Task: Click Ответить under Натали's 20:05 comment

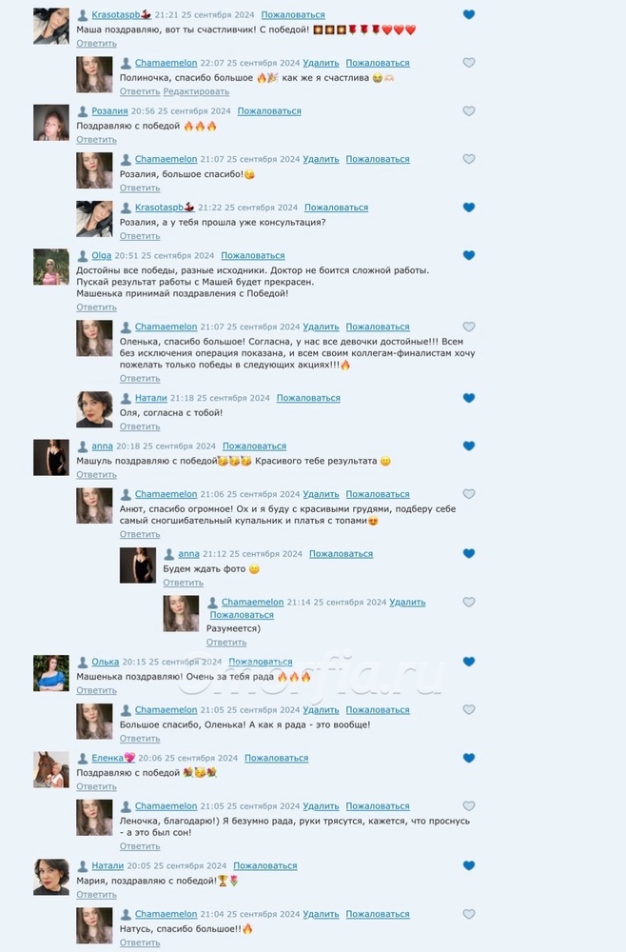Action: pyautogui.click(x=96, y=895)
